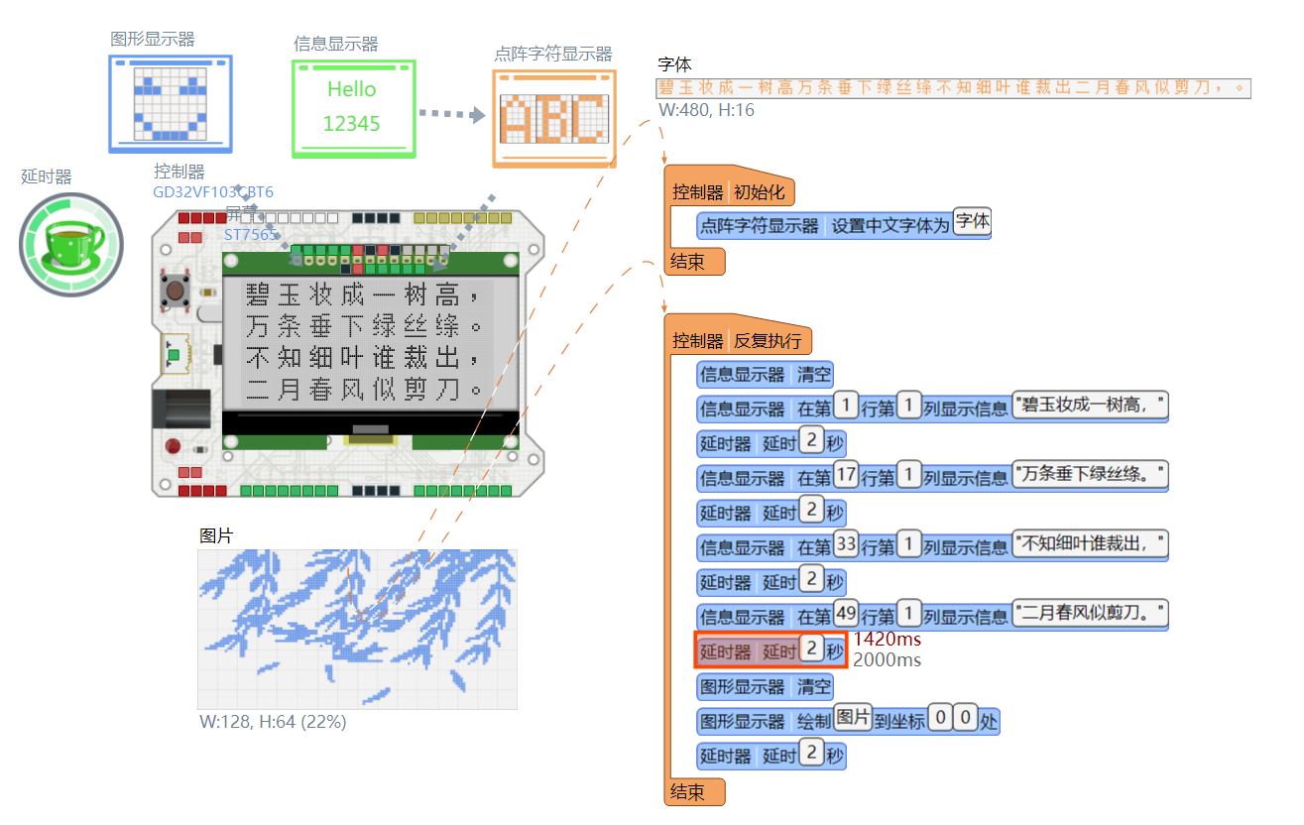Select the last 延时器 block below 绘制 图片
1304x825 pixels.
(771, 755)
